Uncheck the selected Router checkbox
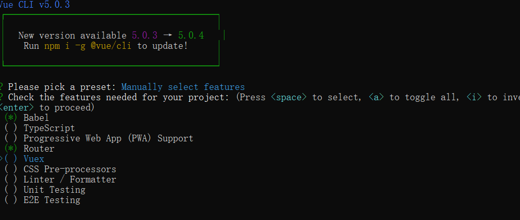The image size is (520, 220). click(x=11, y=149)
